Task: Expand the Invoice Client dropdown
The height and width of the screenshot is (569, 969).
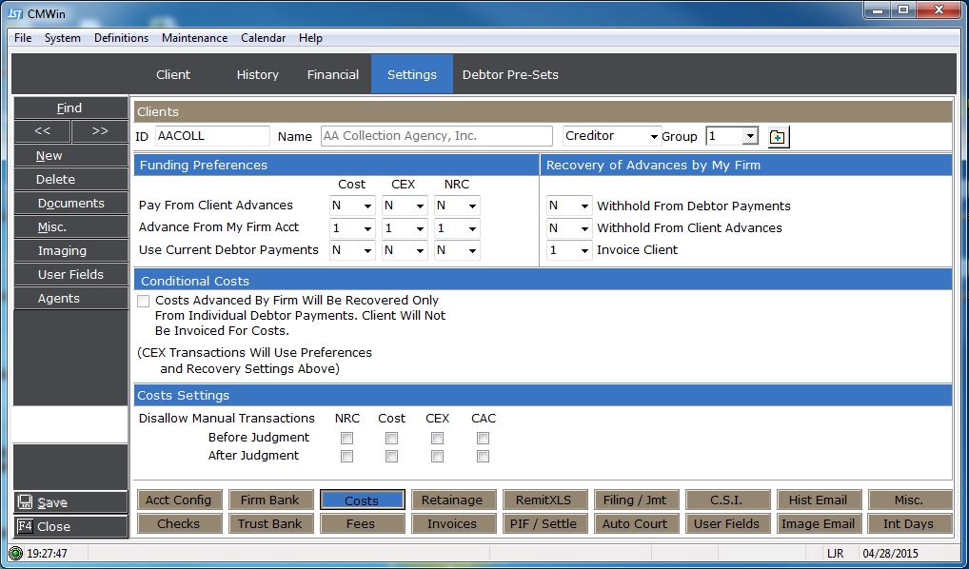Action: point(583,250)
